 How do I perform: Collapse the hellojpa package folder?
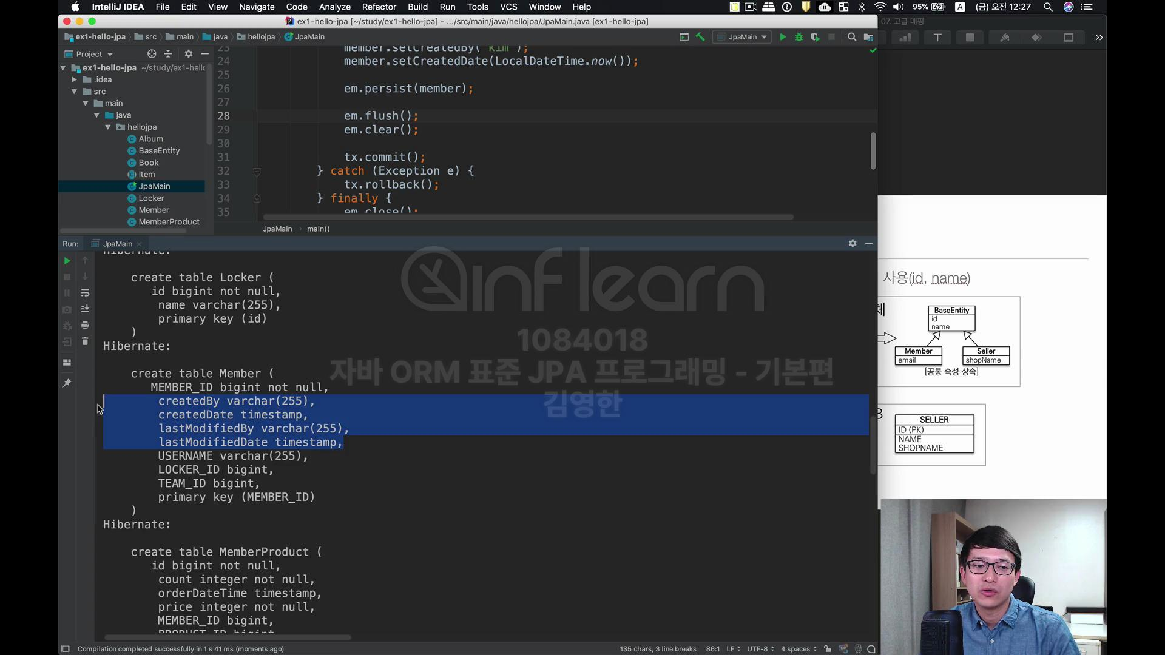tap(108, 127)
